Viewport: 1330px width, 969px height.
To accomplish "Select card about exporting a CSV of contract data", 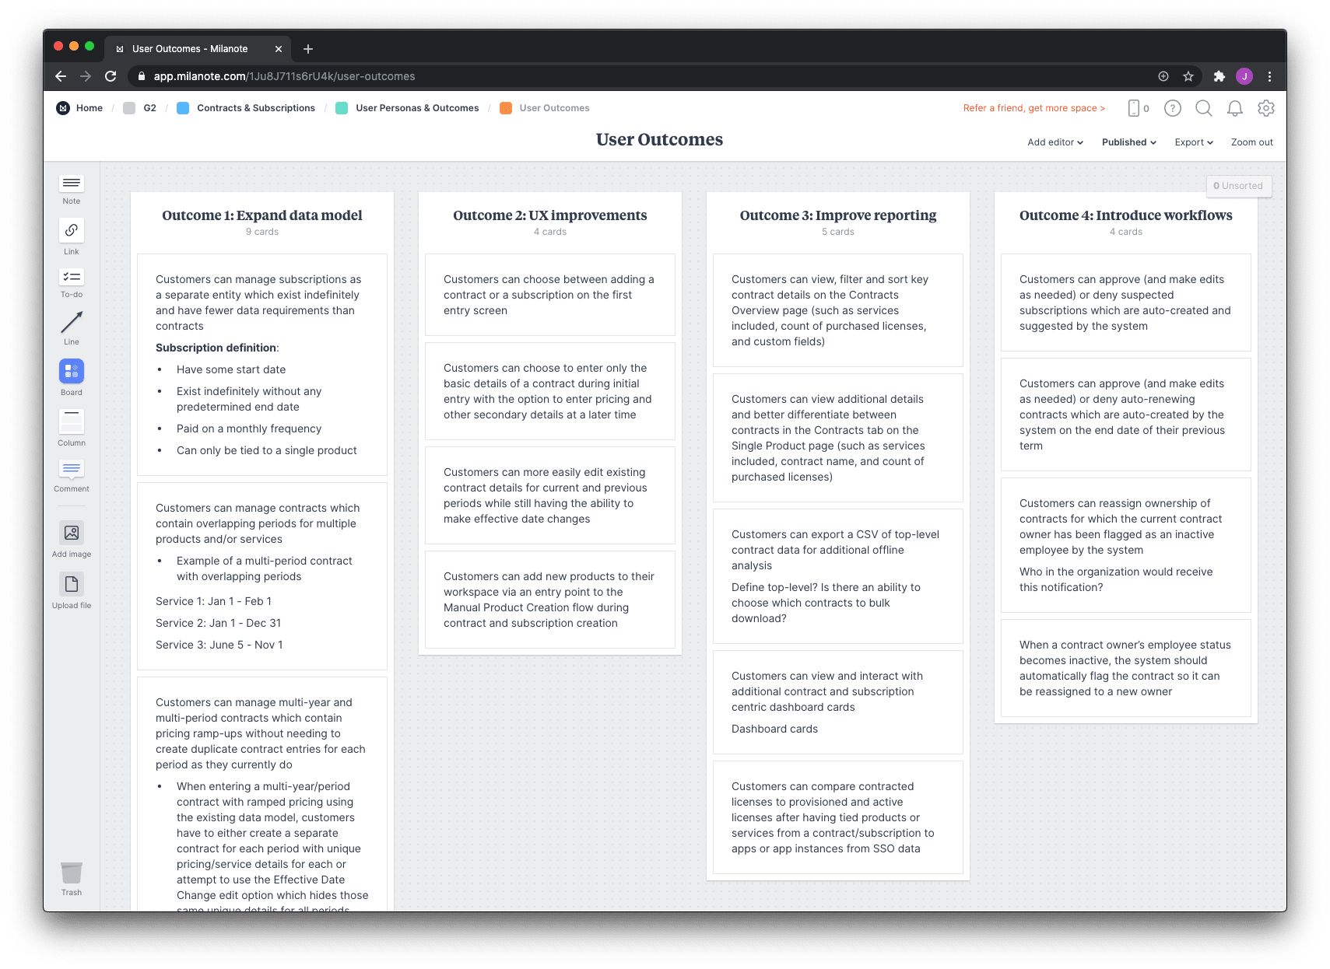I will click(838, 576).
